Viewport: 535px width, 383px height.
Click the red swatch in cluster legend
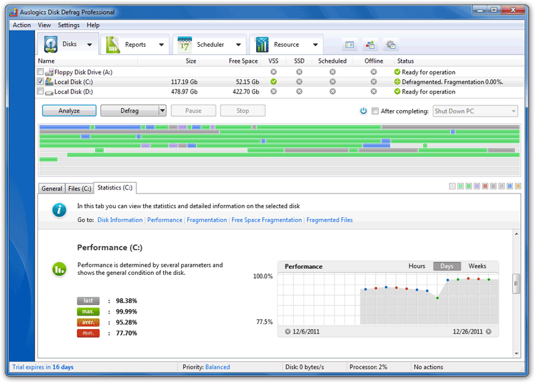click(486, 186)
